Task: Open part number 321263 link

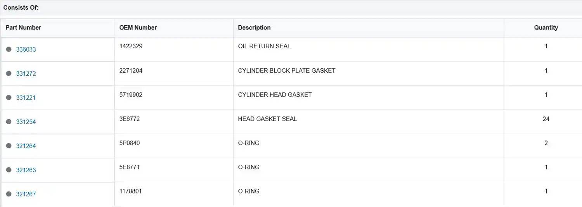Action: point(26,170)
